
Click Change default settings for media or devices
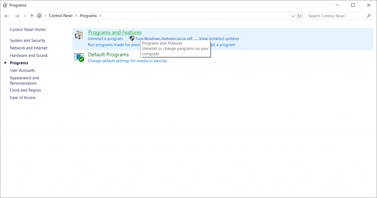(127, 61)
